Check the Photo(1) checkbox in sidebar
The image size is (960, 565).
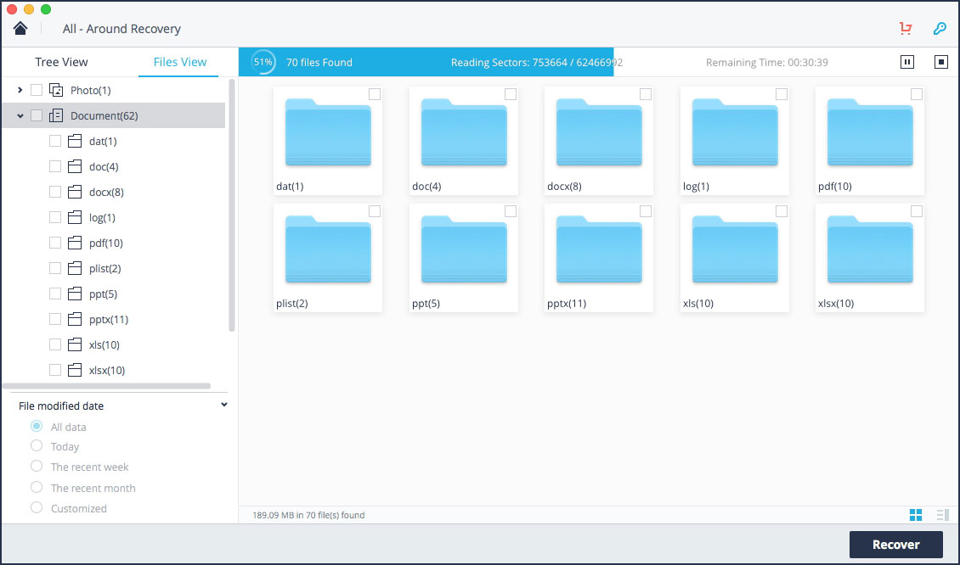[x=37, y=91]
